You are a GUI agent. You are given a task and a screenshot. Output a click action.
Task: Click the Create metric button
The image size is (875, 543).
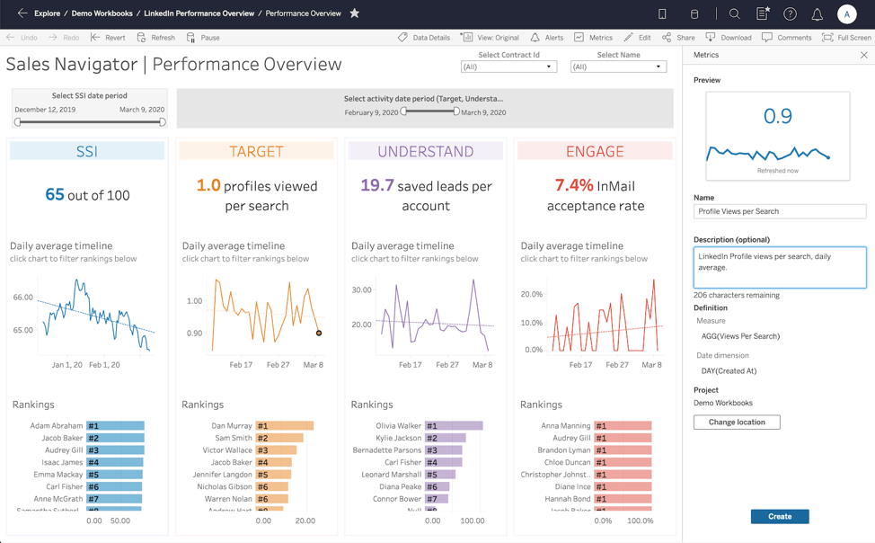pyautogui.click(x=780, y=516)
